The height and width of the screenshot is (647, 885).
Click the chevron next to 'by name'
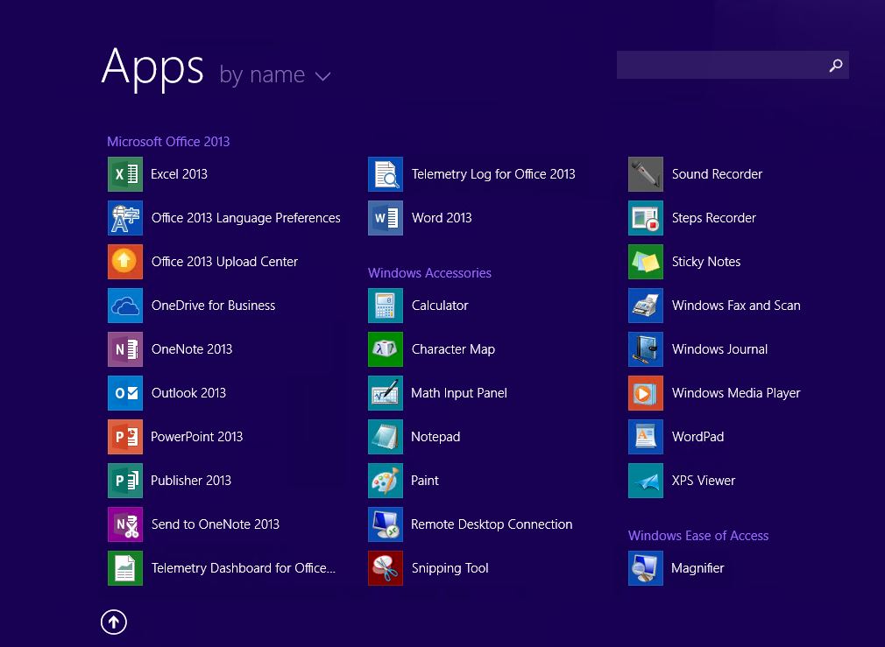[322, 77]
